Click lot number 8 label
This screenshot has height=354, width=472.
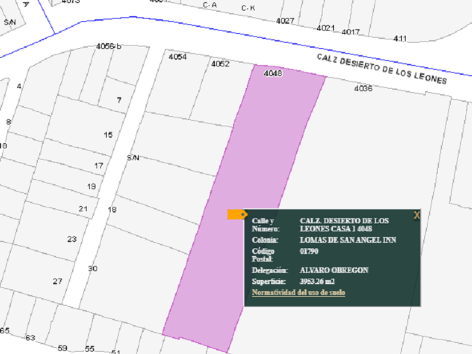tap(8, 122)
